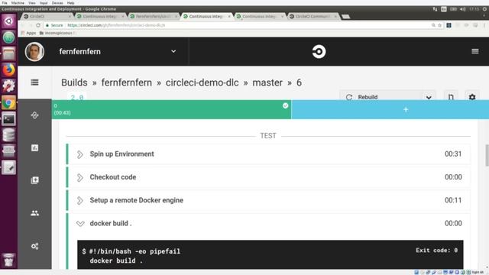
Task: Open the Add Projects icon in the sidebar
Action: coord(34,180)
